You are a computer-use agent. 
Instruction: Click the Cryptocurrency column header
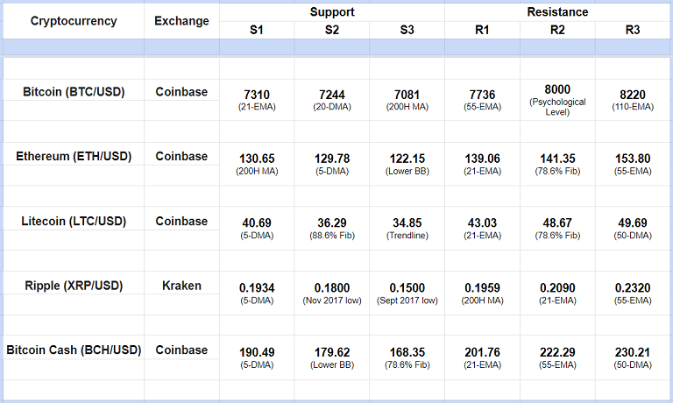pos(74,21)
